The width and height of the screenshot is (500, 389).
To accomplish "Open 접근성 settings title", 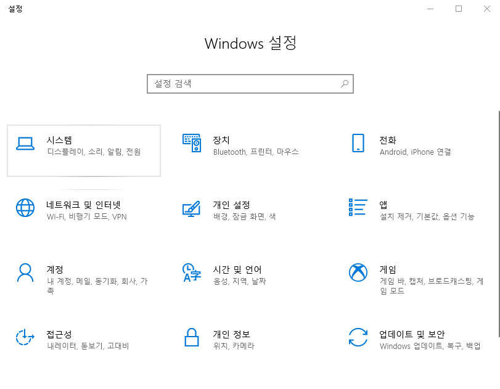I will tap(59, 334).
